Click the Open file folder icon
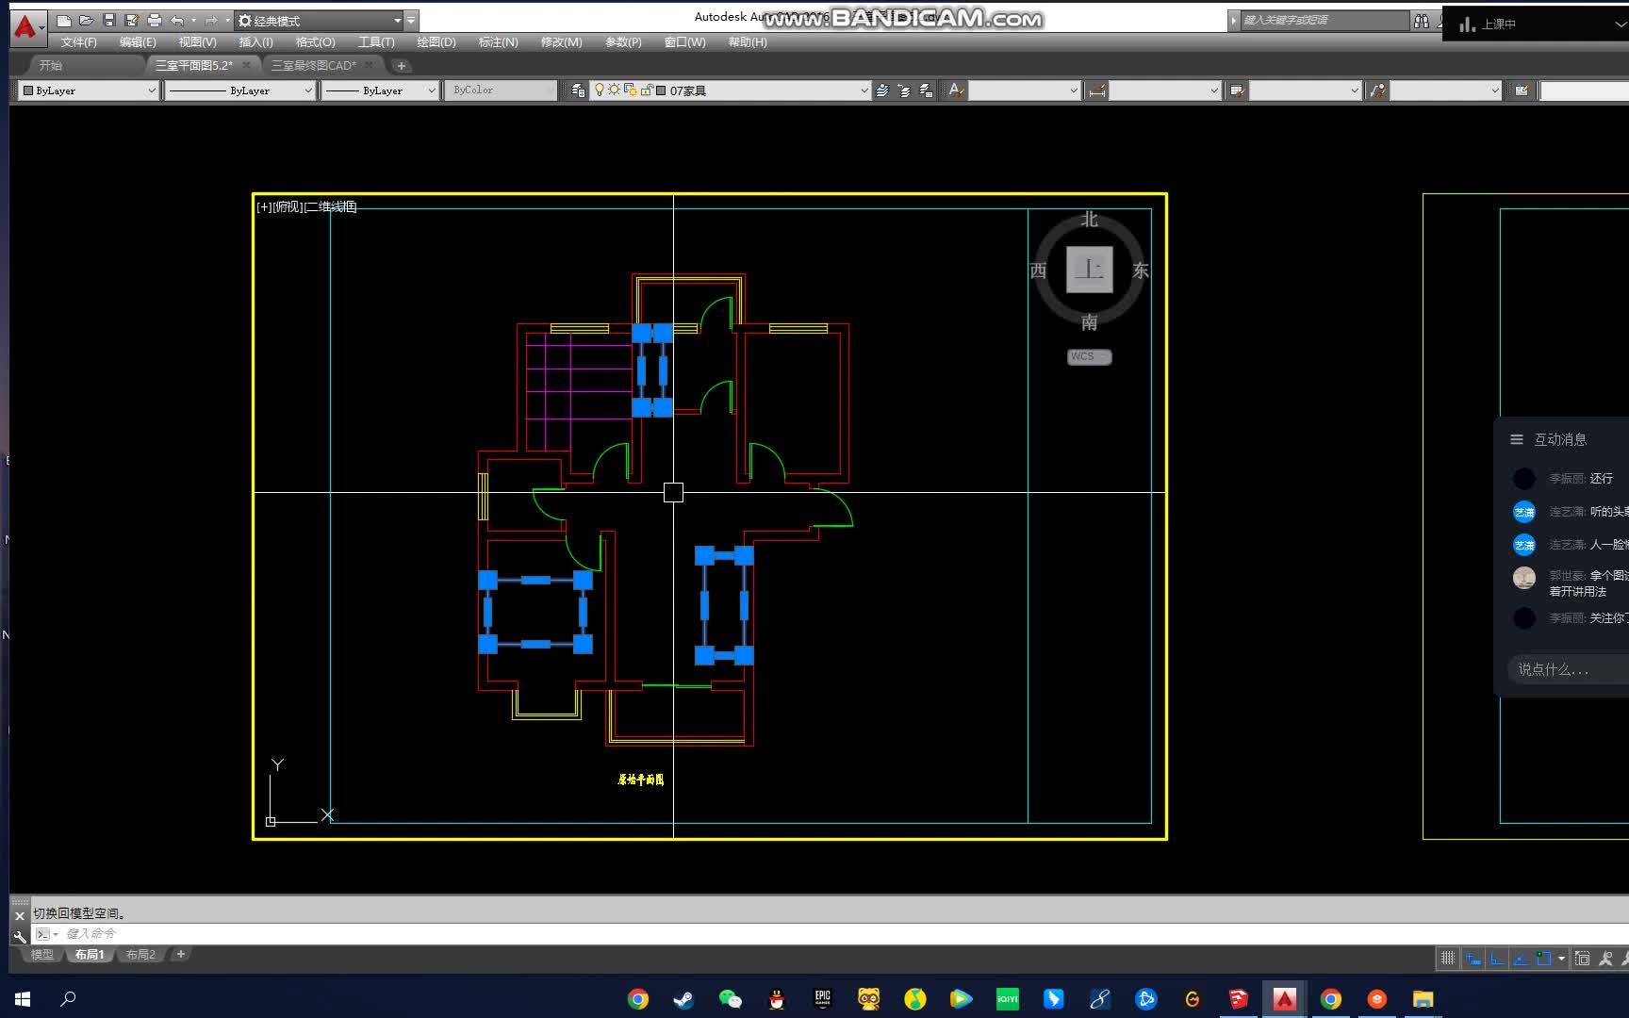The height and width of the screenshot is (1018, 1629). (x=86, y=20)
